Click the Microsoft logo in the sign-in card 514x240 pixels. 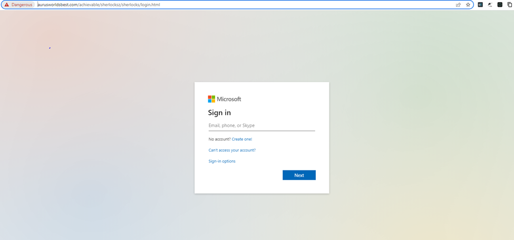(225, 99)
